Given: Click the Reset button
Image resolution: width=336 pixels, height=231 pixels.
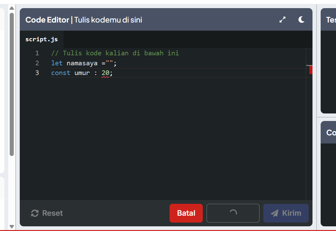Looking at the screenshot, I should [x=47, y=213].
